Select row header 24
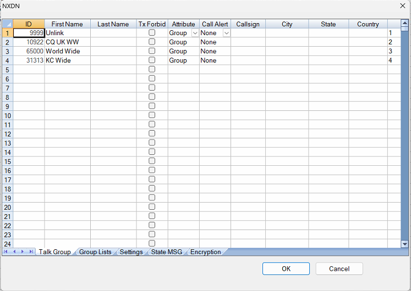This screenshot has height=291, width=411. 8,244
